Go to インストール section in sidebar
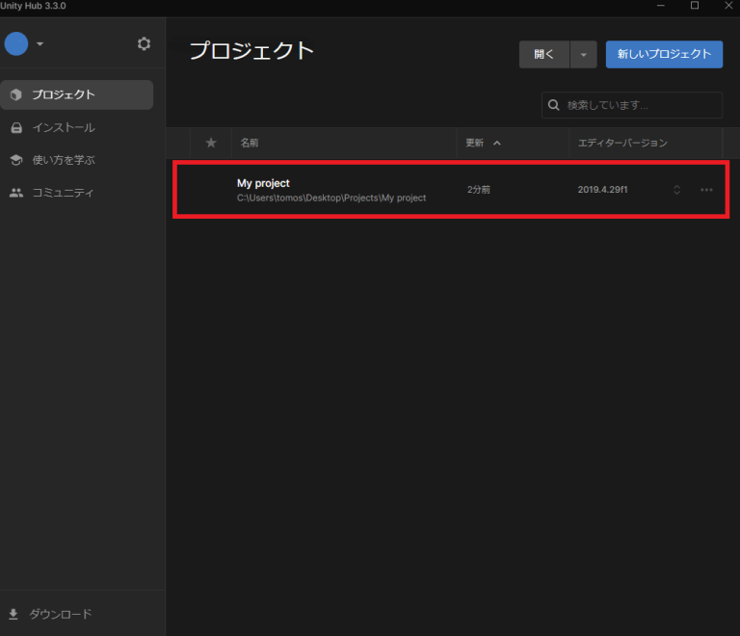 (64, 127)
